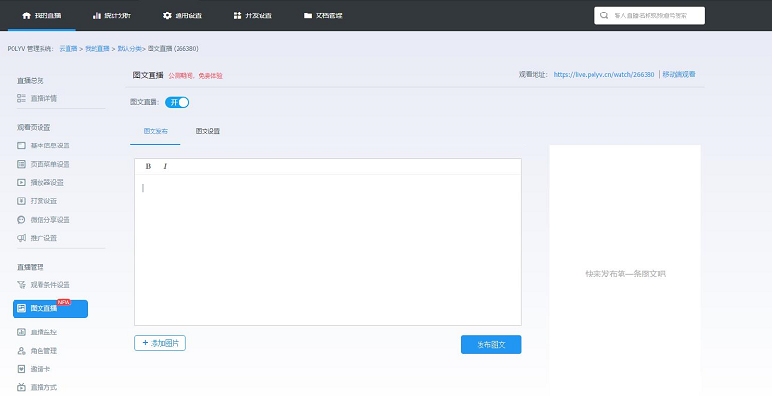Open 统计分析 in the top navigation
The width and height of the screenshot is (772, 396).
pyautogui.click(x=111, y=15)
